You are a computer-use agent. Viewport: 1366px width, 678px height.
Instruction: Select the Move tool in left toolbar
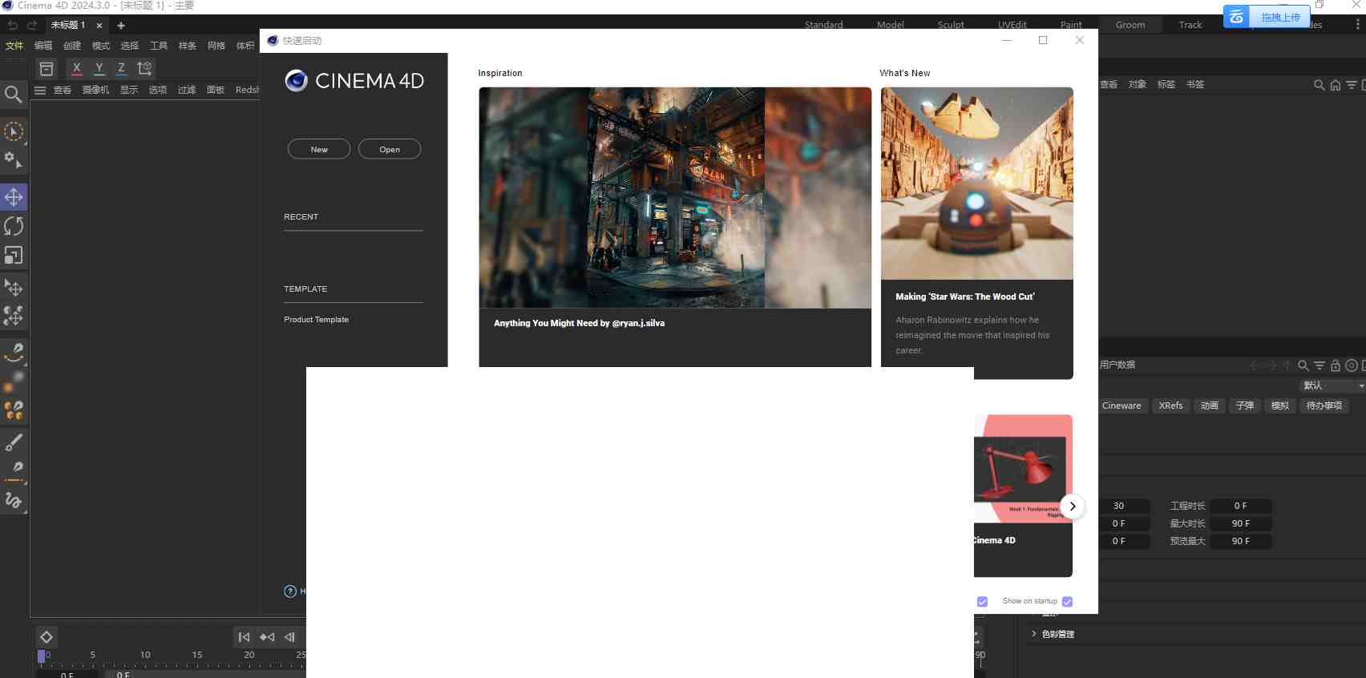click(x=14, y=197)
